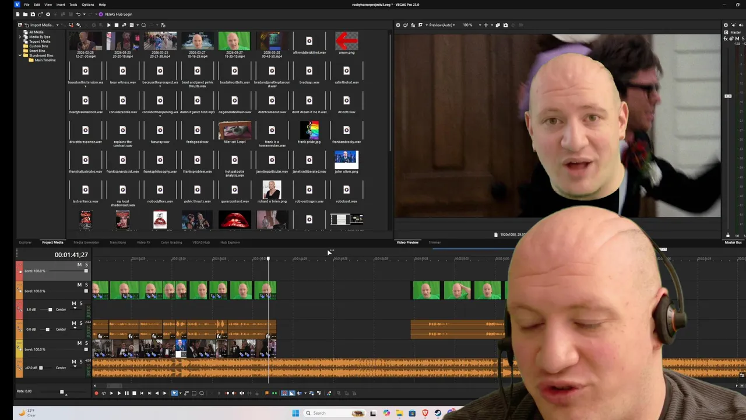
Task: Open project Properties gear icon
Action: coord(48,15)
